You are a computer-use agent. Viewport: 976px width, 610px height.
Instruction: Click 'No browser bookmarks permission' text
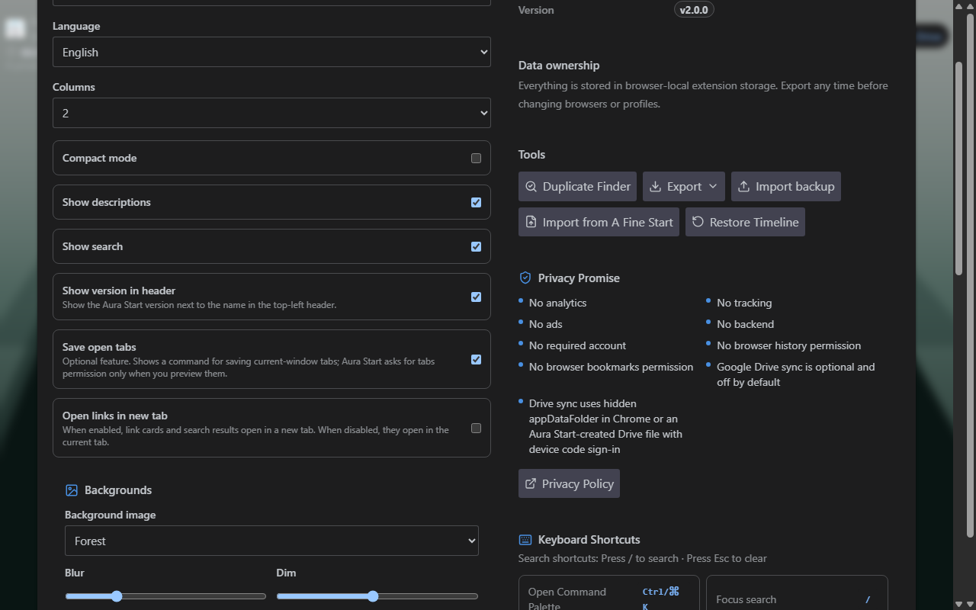[611, 367]
